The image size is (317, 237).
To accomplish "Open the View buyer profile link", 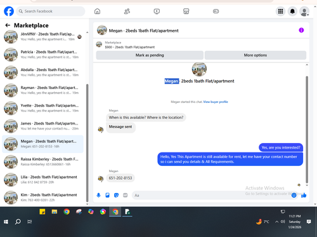I will tap(216, 102).
